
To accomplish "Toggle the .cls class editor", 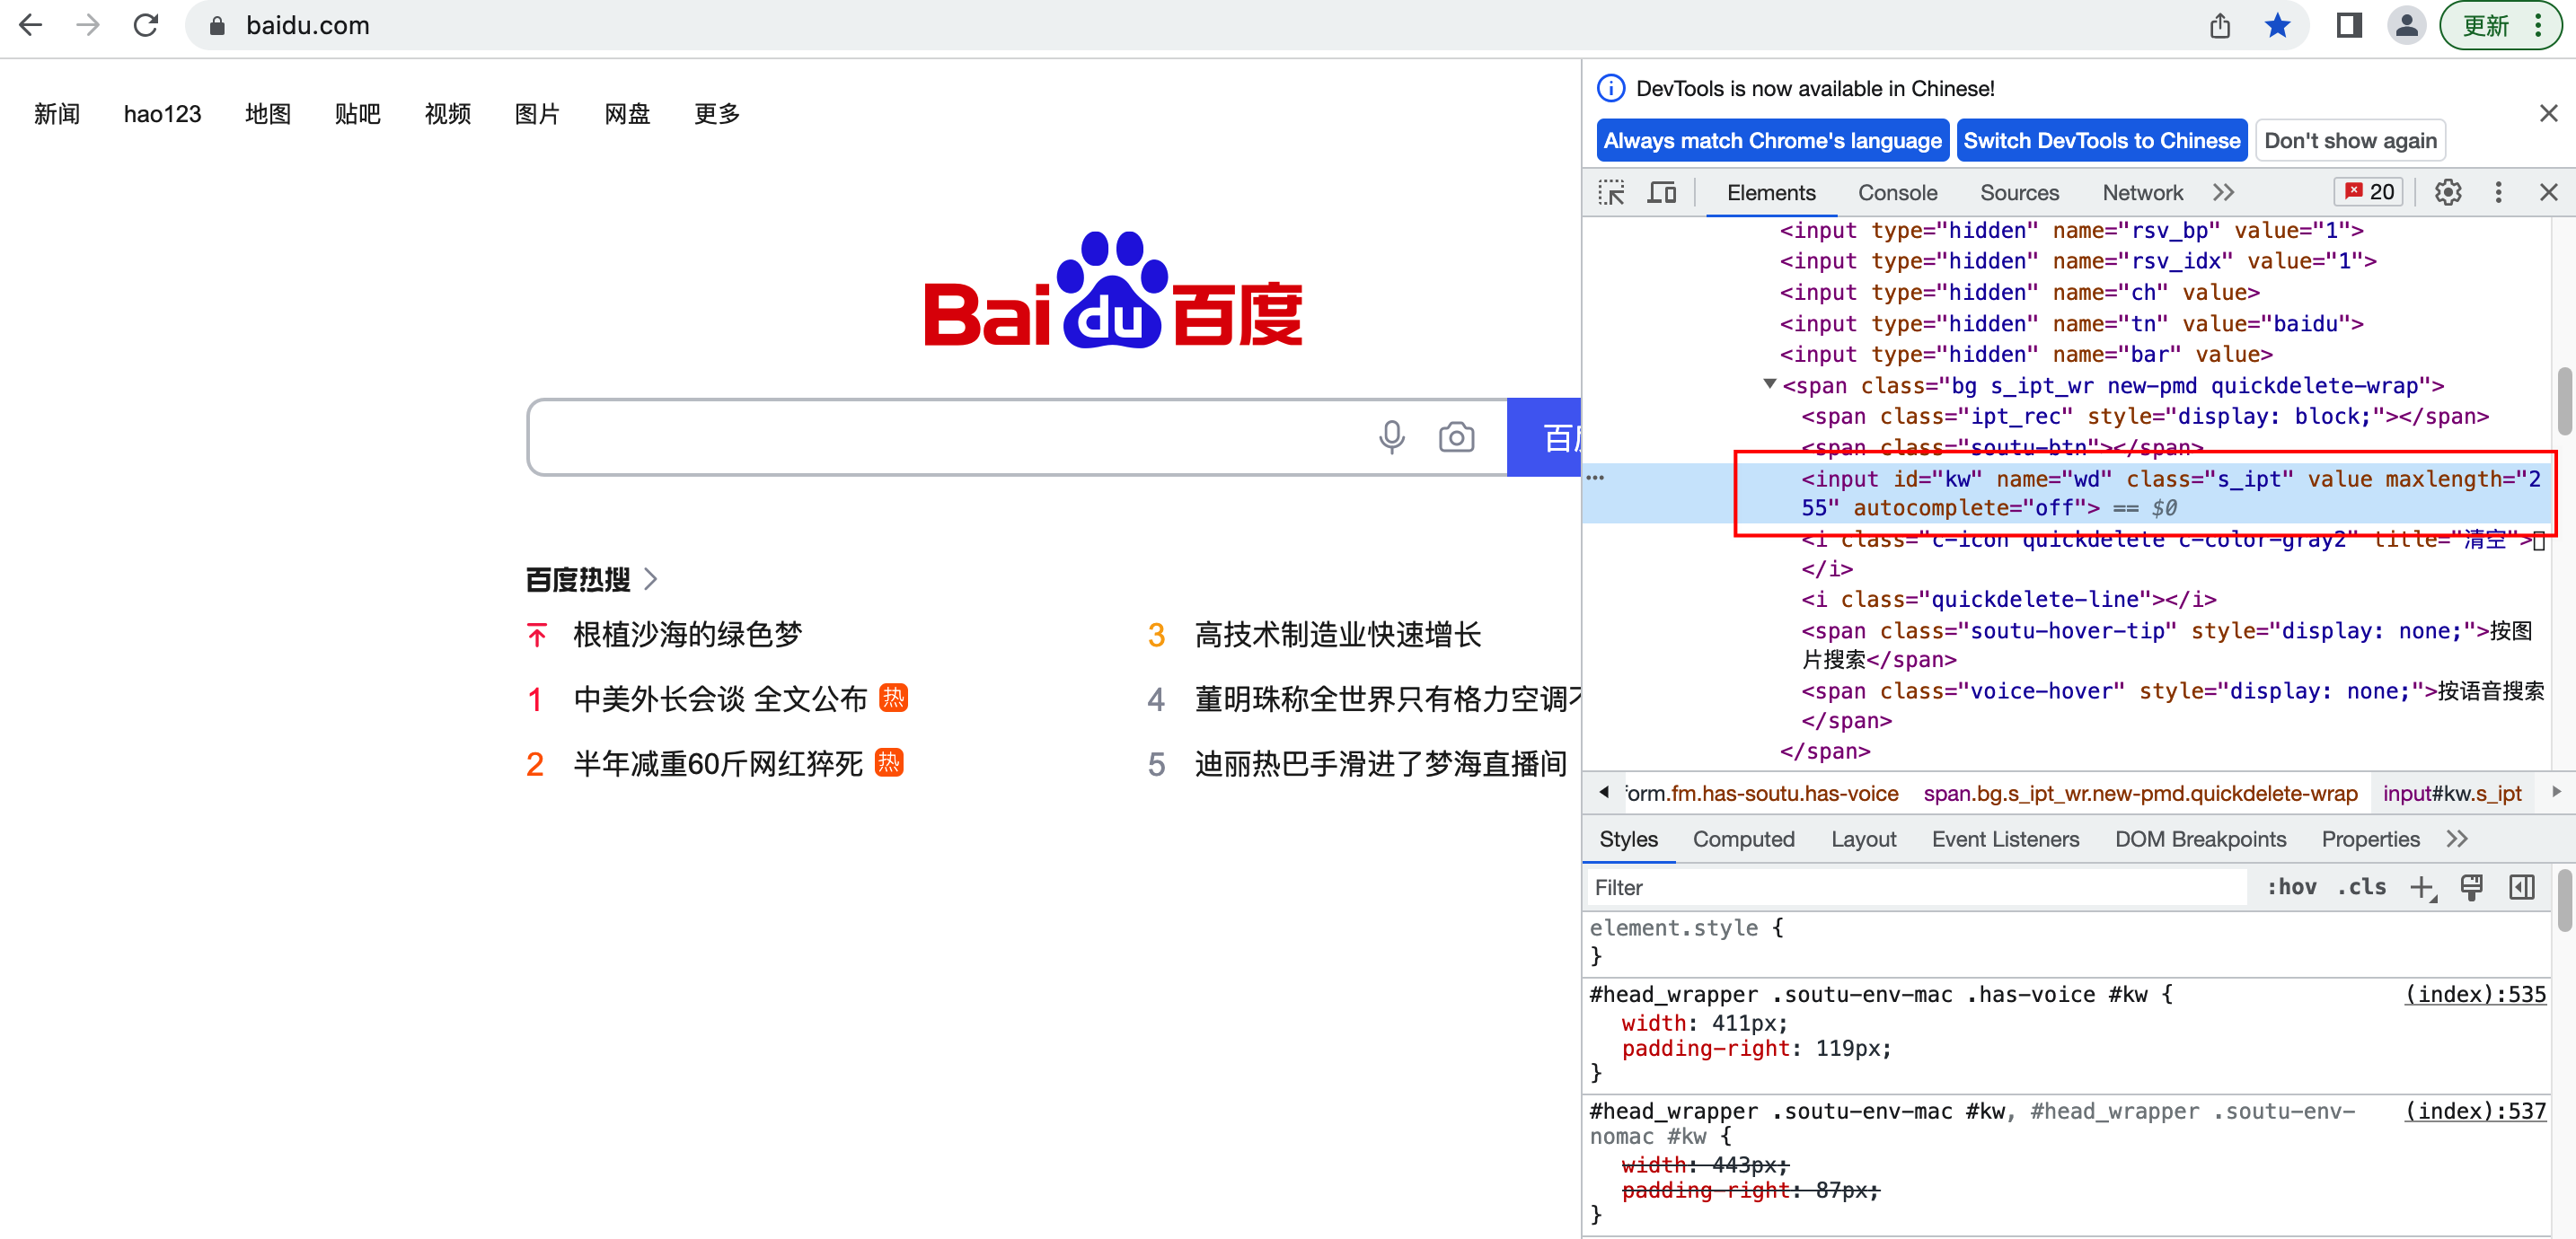I will [2362, 887].
